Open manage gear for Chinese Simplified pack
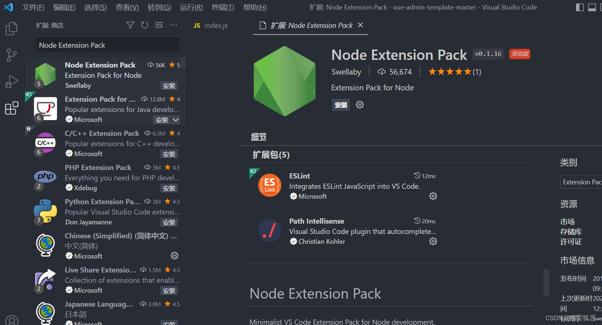602x325 pixels. tap(175, 256)
